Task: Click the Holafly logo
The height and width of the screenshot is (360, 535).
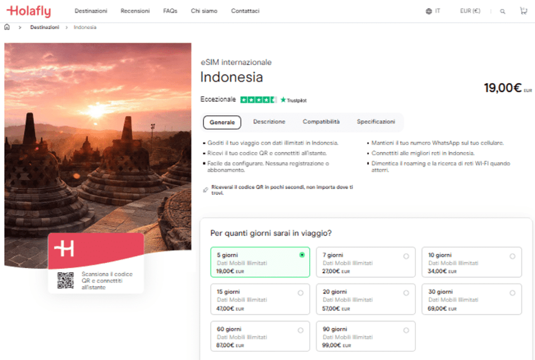Action: click(28, 10)
